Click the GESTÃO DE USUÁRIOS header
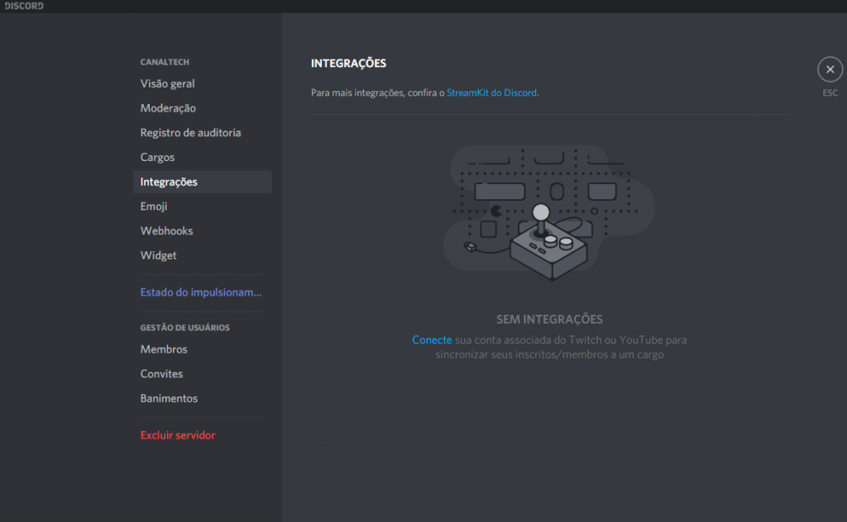 click(x=184, y=327)
